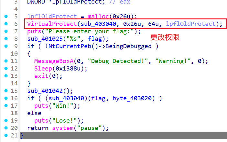Image resolution: width=227 pixels, height=142 pixels.
Task: Toggle the breakpoint dot on line 15
Action: click(x=6, y=91)
